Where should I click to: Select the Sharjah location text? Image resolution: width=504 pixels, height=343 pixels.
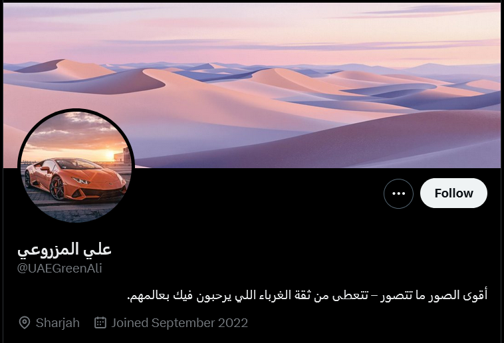pyautogui.click(x=58, y=323)
